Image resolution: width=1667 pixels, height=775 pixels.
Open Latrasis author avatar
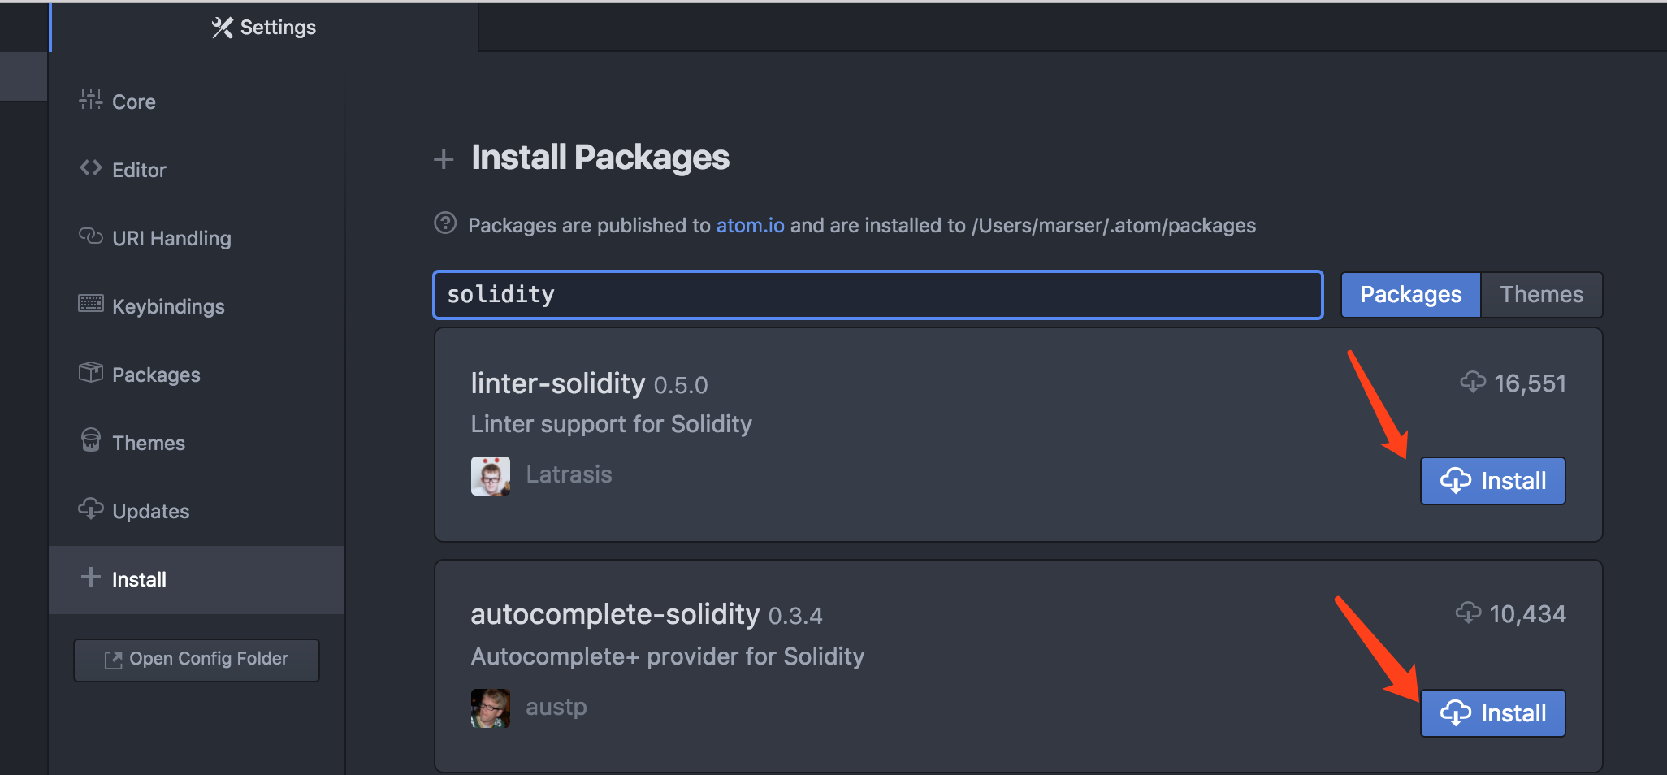point(491,475)
